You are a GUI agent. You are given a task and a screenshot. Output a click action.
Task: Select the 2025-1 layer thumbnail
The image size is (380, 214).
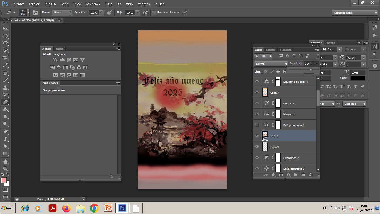click(x=265, y=136)
